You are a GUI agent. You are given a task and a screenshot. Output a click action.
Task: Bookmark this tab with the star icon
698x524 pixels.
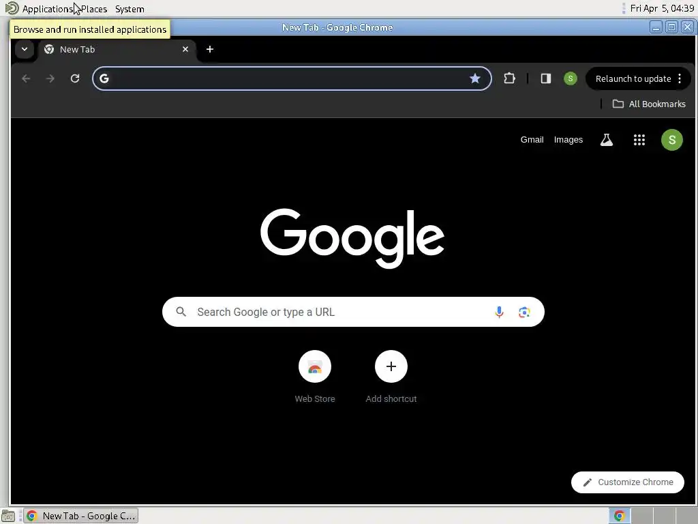(475, 78)
